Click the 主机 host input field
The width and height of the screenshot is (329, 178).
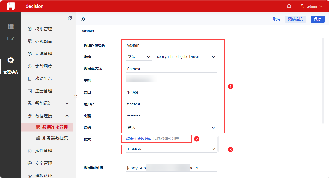(x=171, y=80)
